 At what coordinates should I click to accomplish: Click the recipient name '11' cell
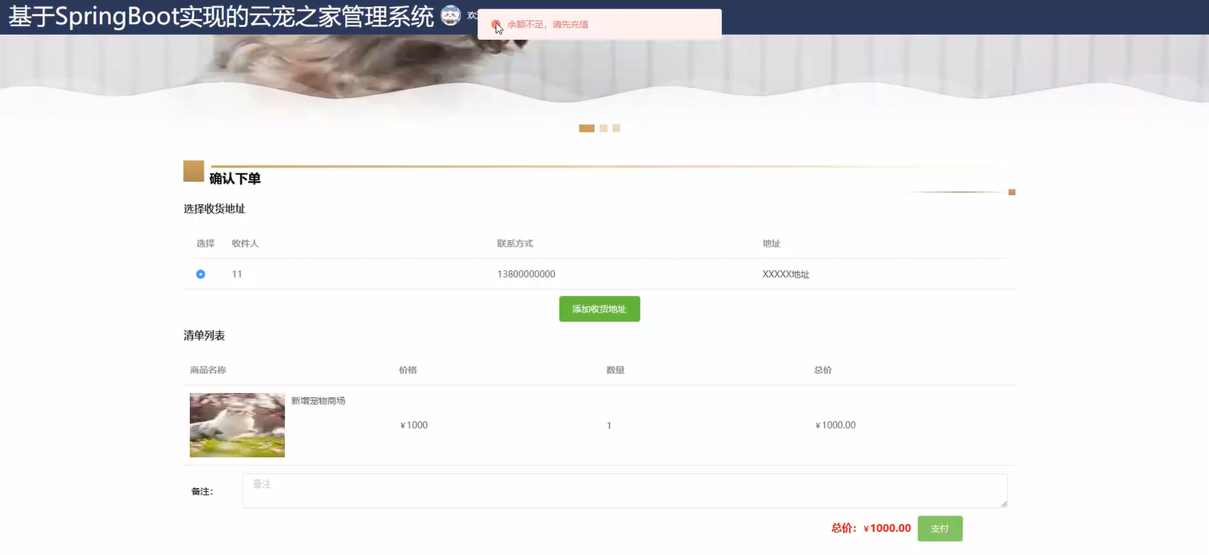point(237,274)
